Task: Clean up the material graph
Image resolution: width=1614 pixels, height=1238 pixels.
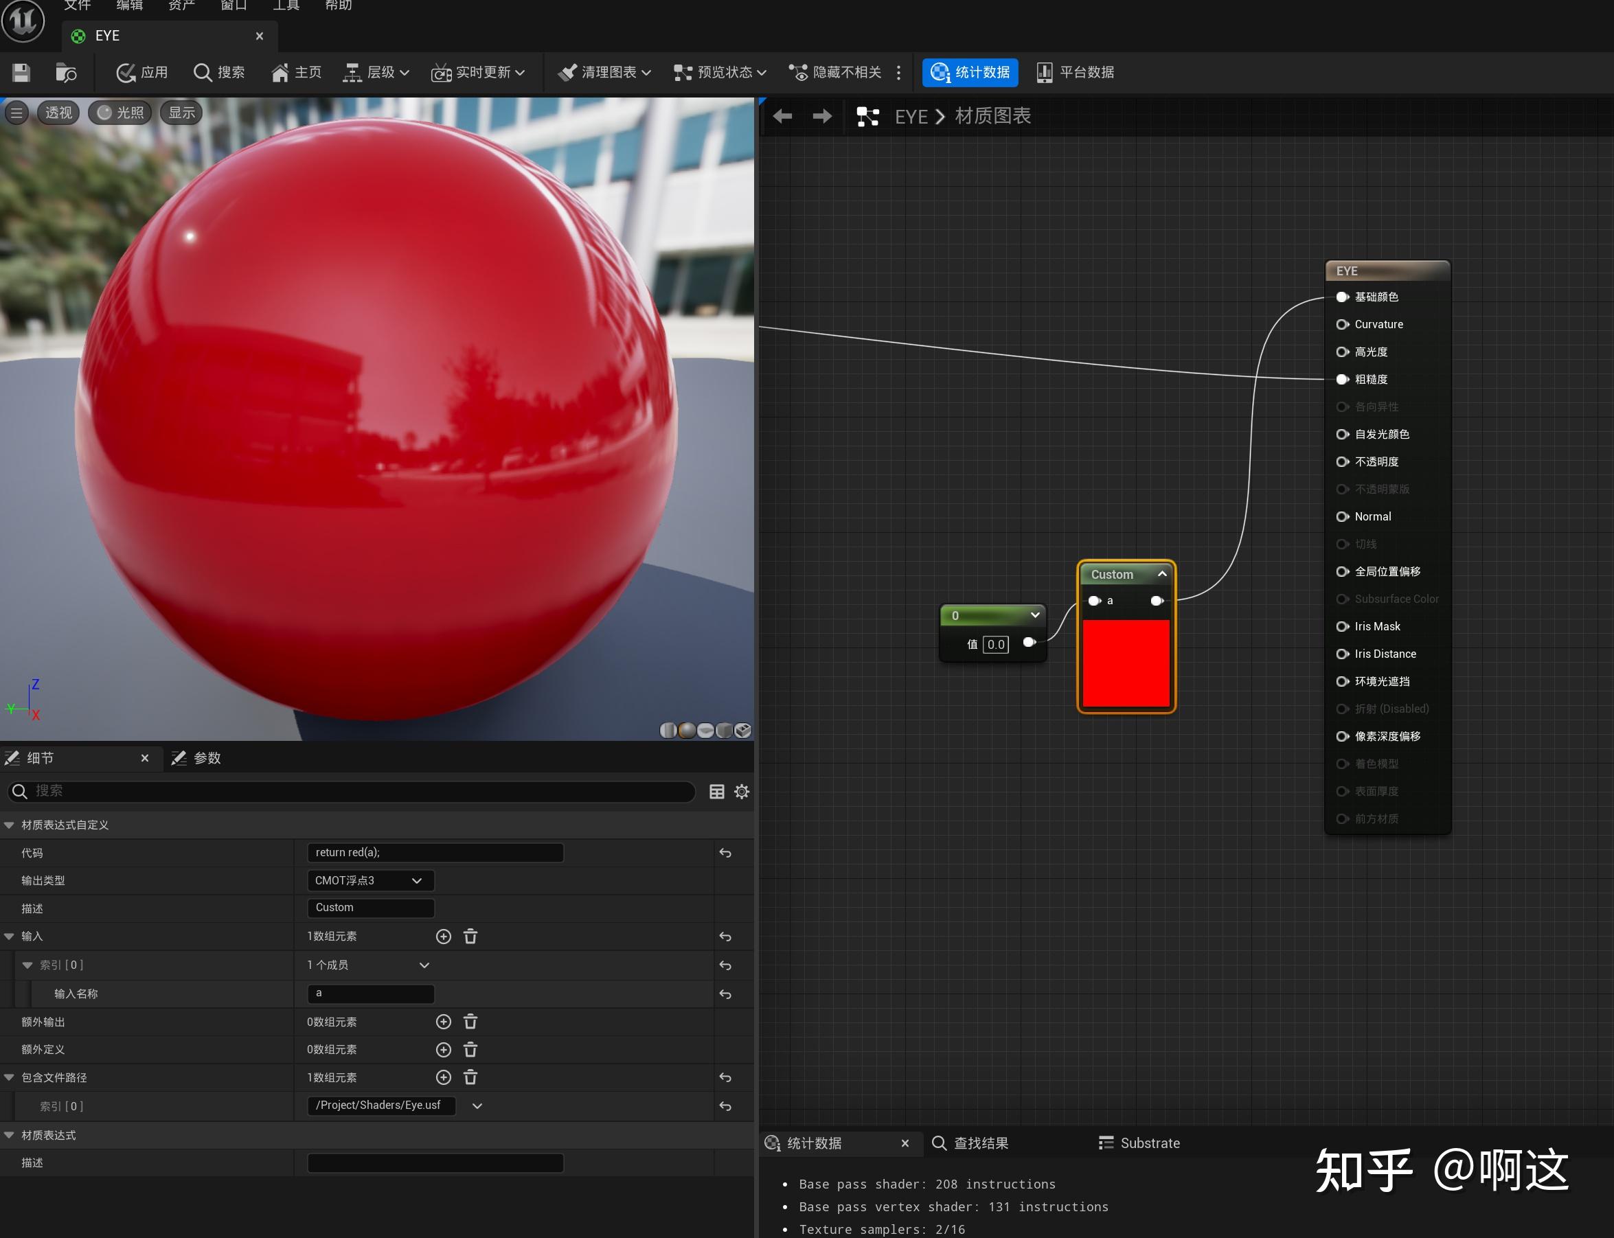Action: 603,72
